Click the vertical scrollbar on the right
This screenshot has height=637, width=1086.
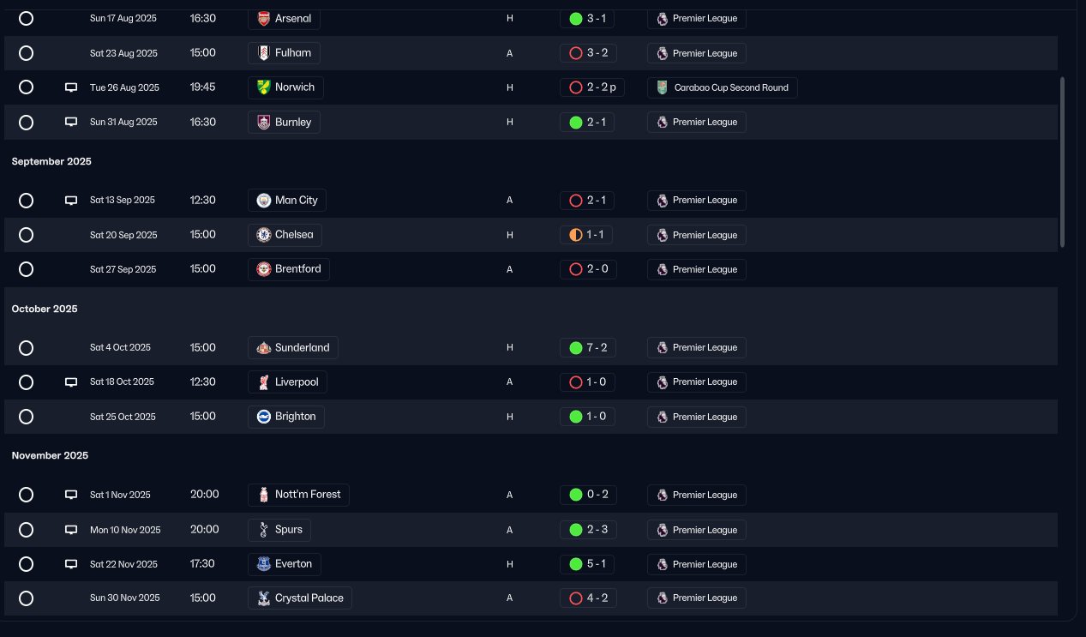1063,163
